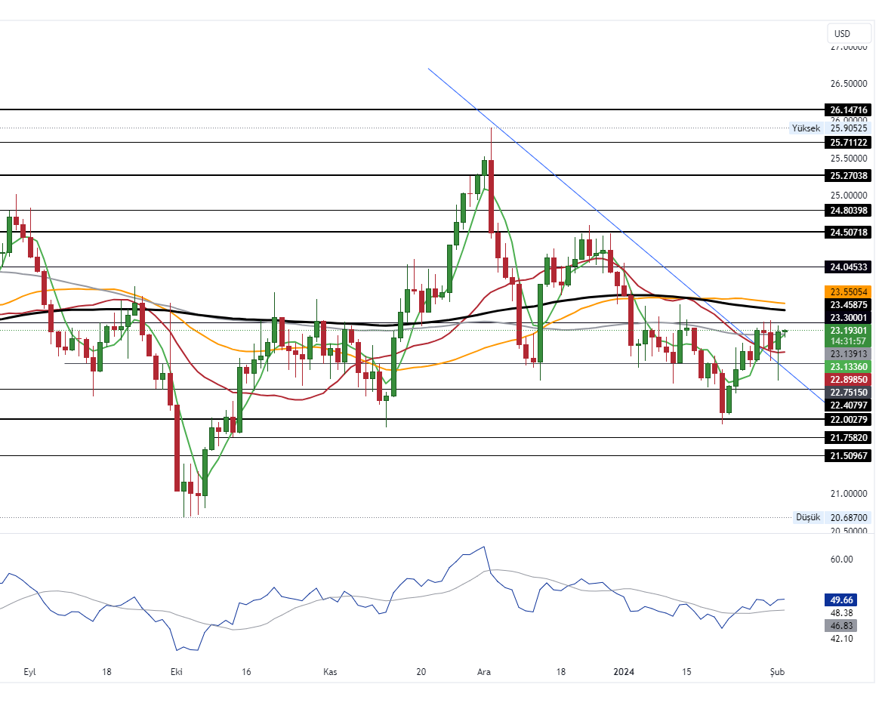Select the 21.50967 horizontal level label
882x709 pixels.
click(849, 456)
